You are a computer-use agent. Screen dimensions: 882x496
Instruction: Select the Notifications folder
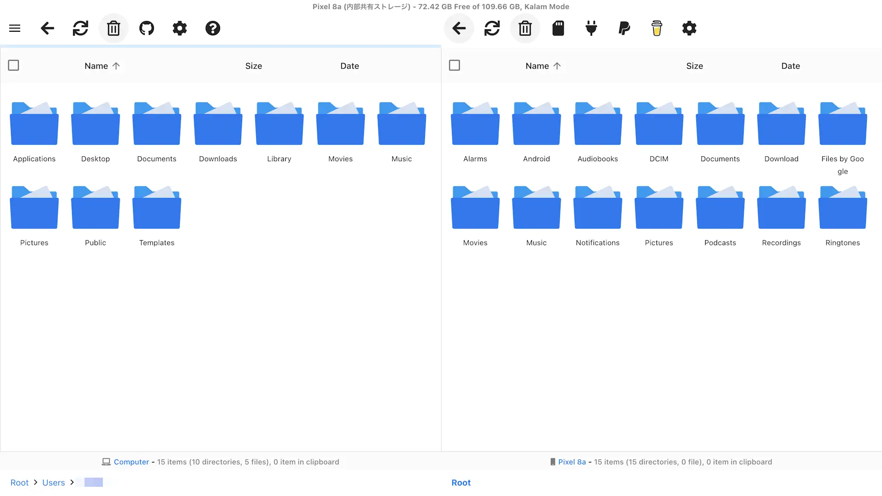point(598,216)
